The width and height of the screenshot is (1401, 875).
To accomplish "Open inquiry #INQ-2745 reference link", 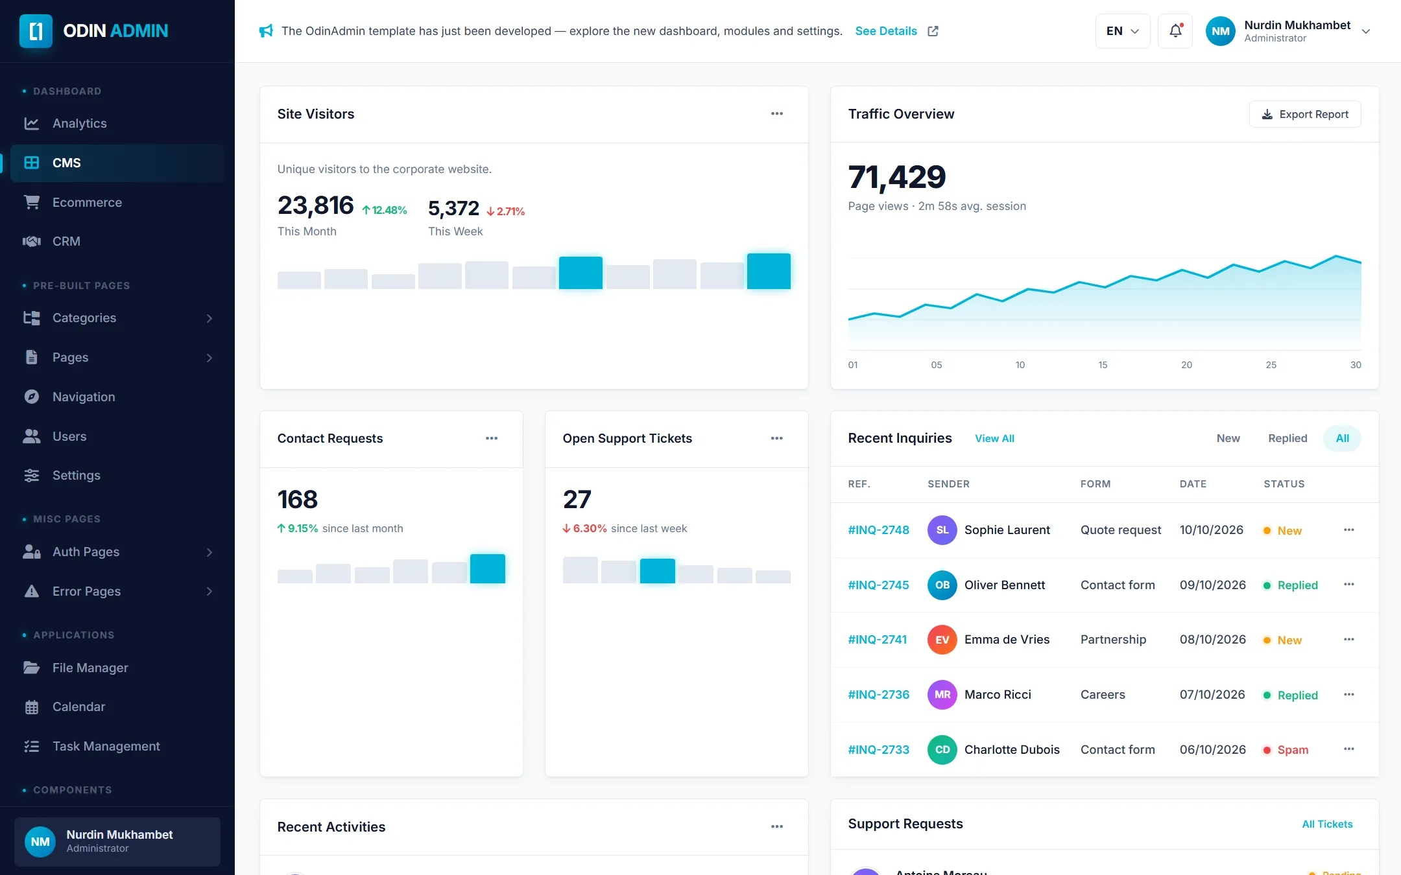I will [878, 585].
